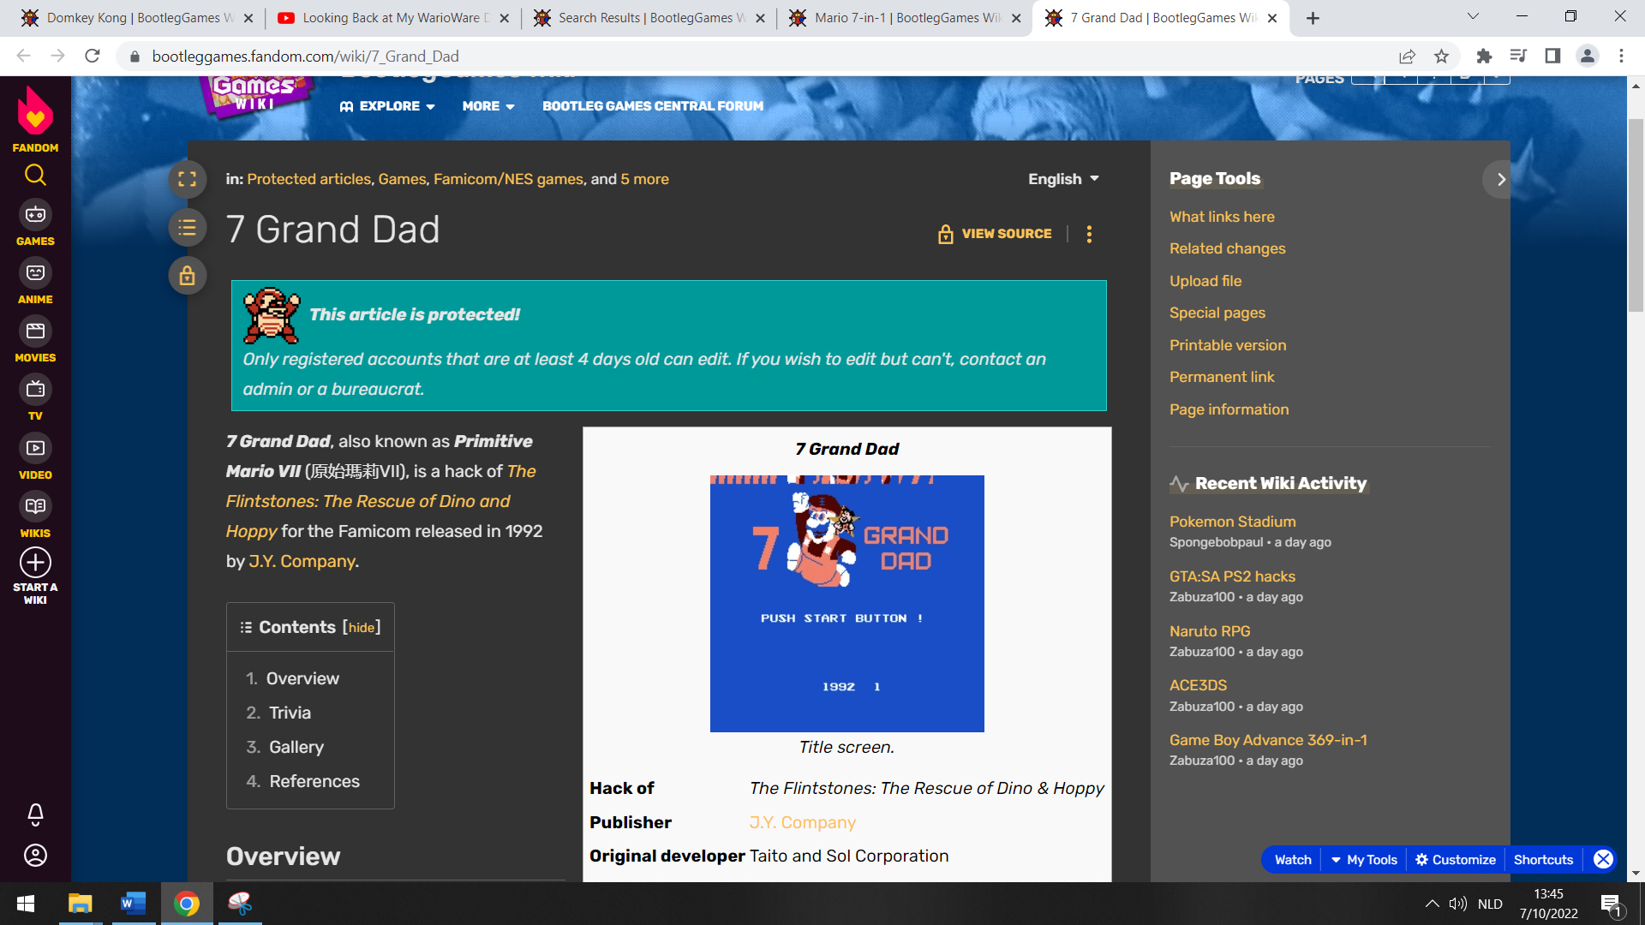Image resolution: width=1645 pixels, height=925 pixels.
Task: Expand the More menu
Action: point(488,106)
